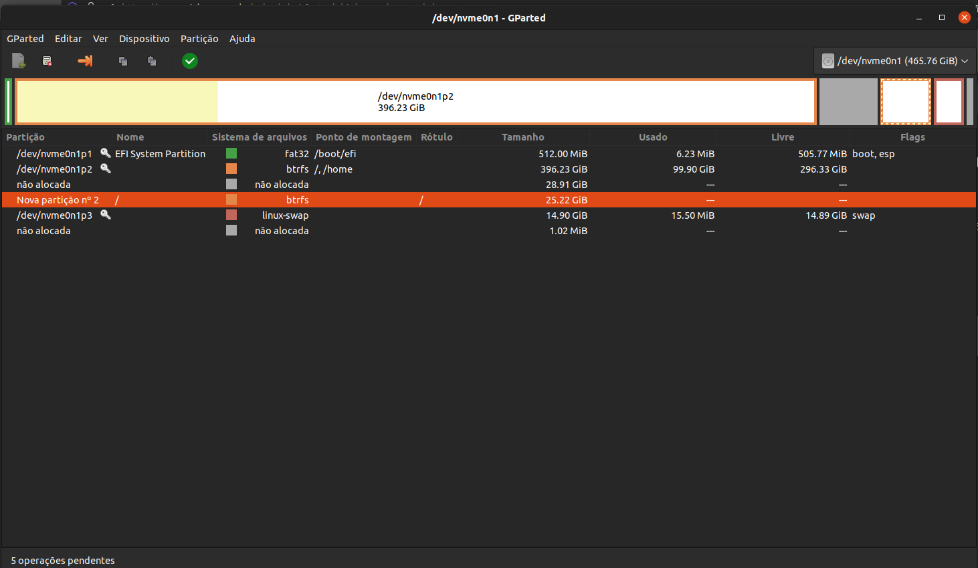Click EFI System Partition name cell
The image size is (978, 568).
(160, 153)
